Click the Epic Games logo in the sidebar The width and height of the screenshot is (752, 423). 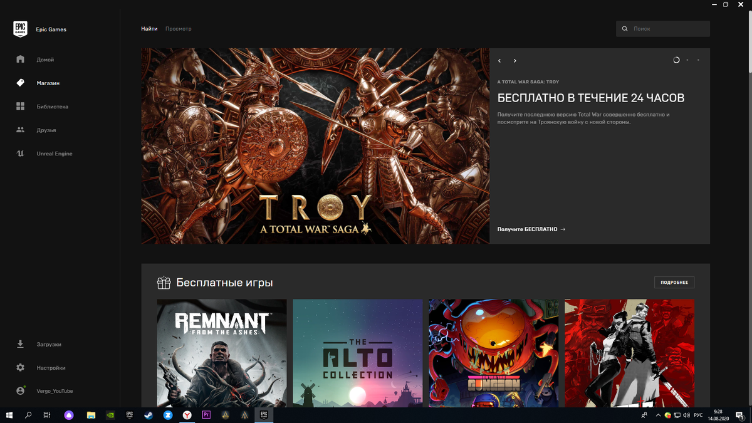[20, 29]
